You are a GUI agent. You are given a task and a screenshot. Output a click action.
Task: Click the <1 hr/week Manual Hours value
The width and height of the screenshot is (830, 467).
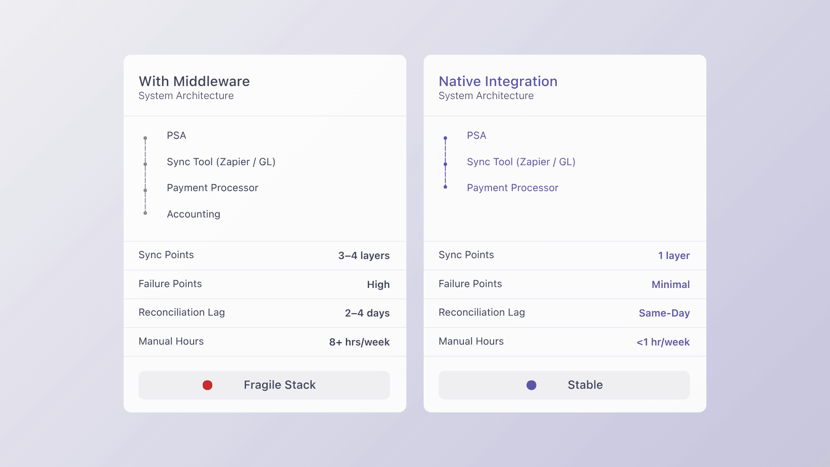(x=663, y=342)
